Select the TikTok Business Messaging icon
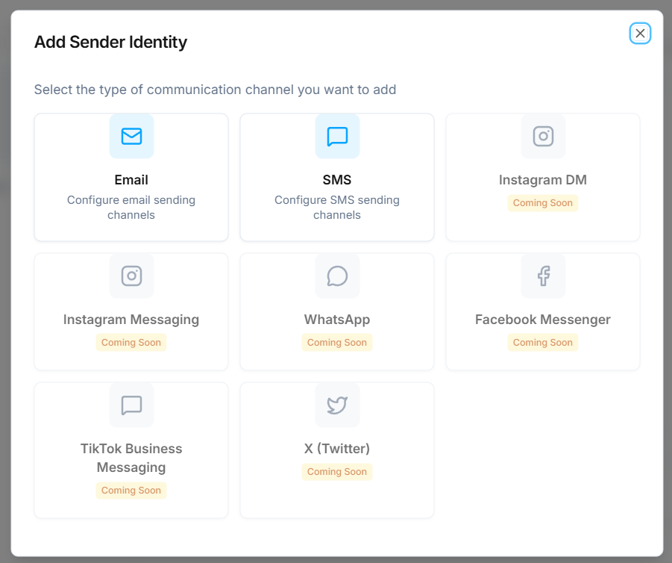 pos(131,405)
